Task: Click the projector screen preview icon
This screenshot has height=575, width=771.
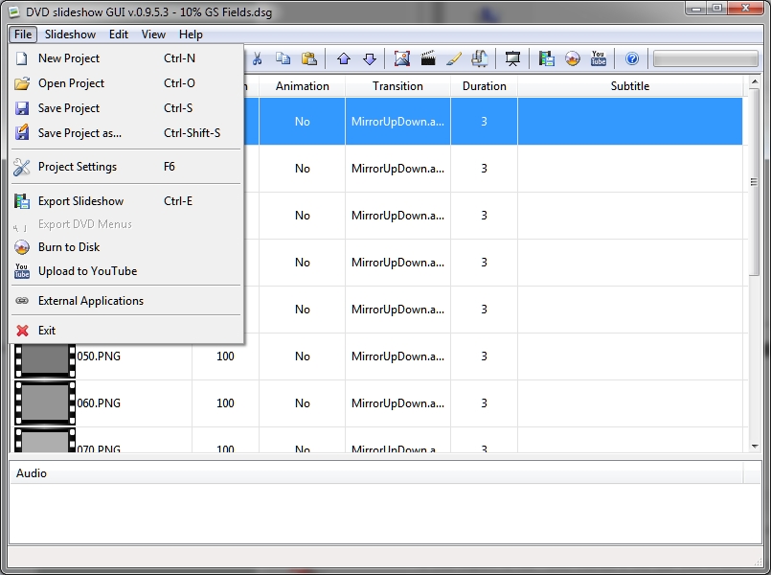Action: click(x=512, y=59)
